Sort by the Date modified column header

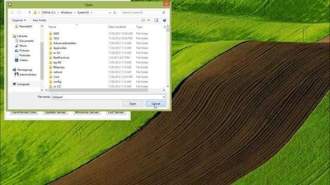(x=117, y=27)
